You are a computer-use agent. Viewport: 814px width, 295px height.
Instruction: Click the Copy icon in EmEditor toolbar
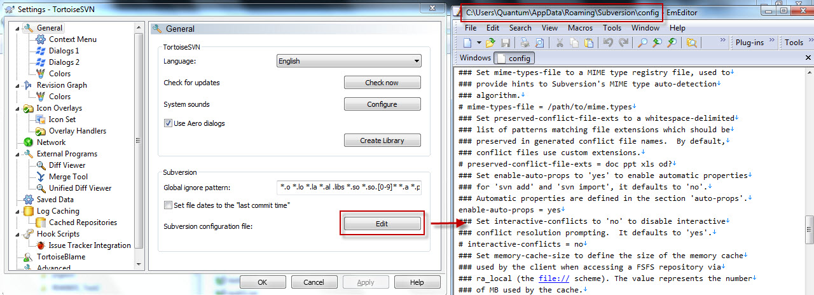pyautogui.click(x=574, y=43)
